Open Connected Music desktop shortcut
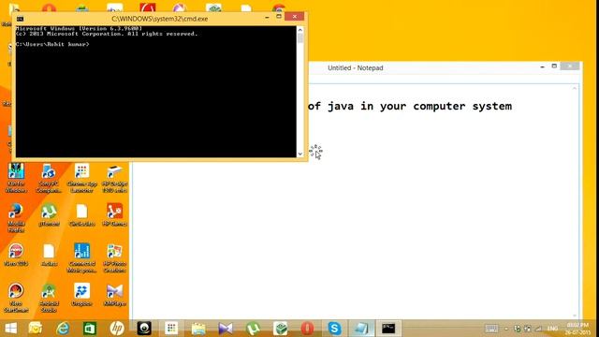The width and height of the screenshot is (599, 337). point(81,258)
